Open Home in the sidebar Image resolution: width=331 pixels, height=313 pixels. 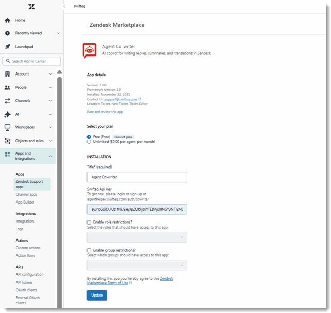pos(20,20)
